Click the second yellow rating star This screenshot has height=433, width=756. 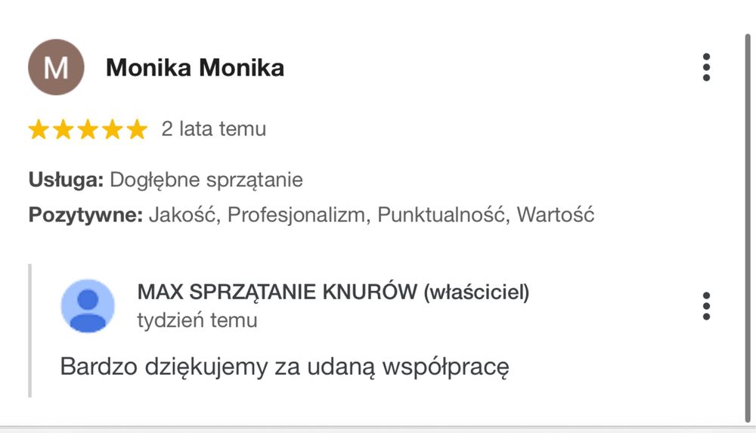pyautogui.click(x=63, y=130)
